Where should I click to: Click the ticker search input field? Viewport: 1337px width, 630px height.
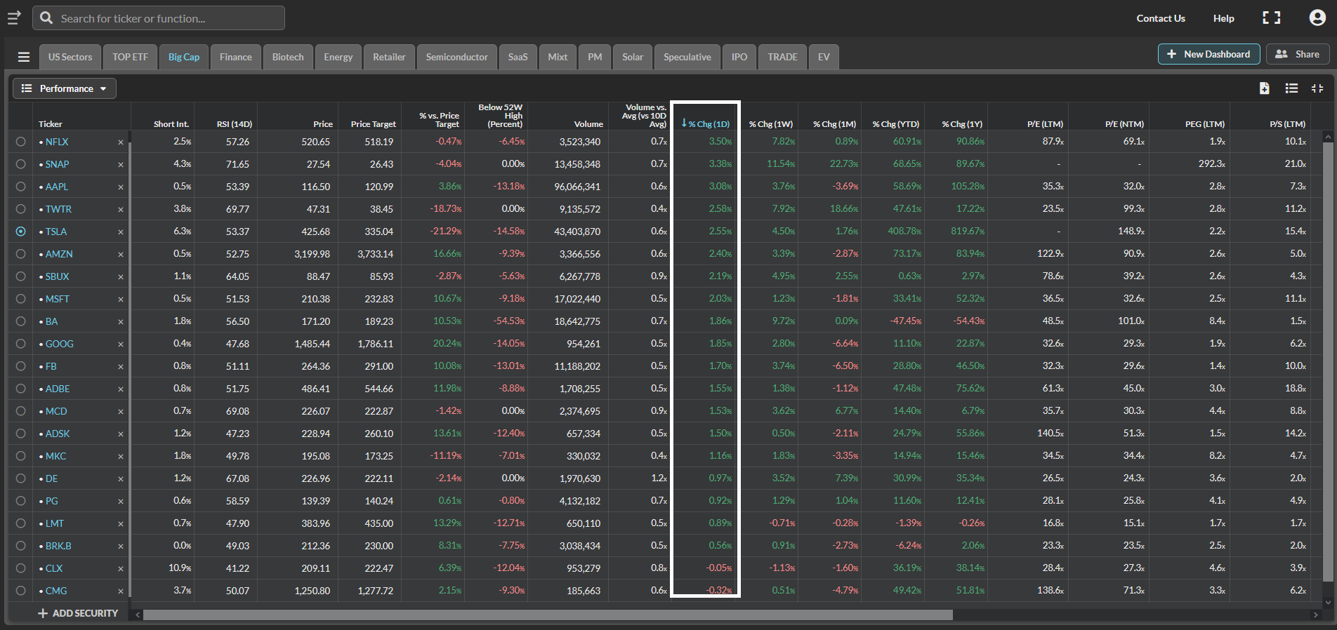tap(159, 18)
